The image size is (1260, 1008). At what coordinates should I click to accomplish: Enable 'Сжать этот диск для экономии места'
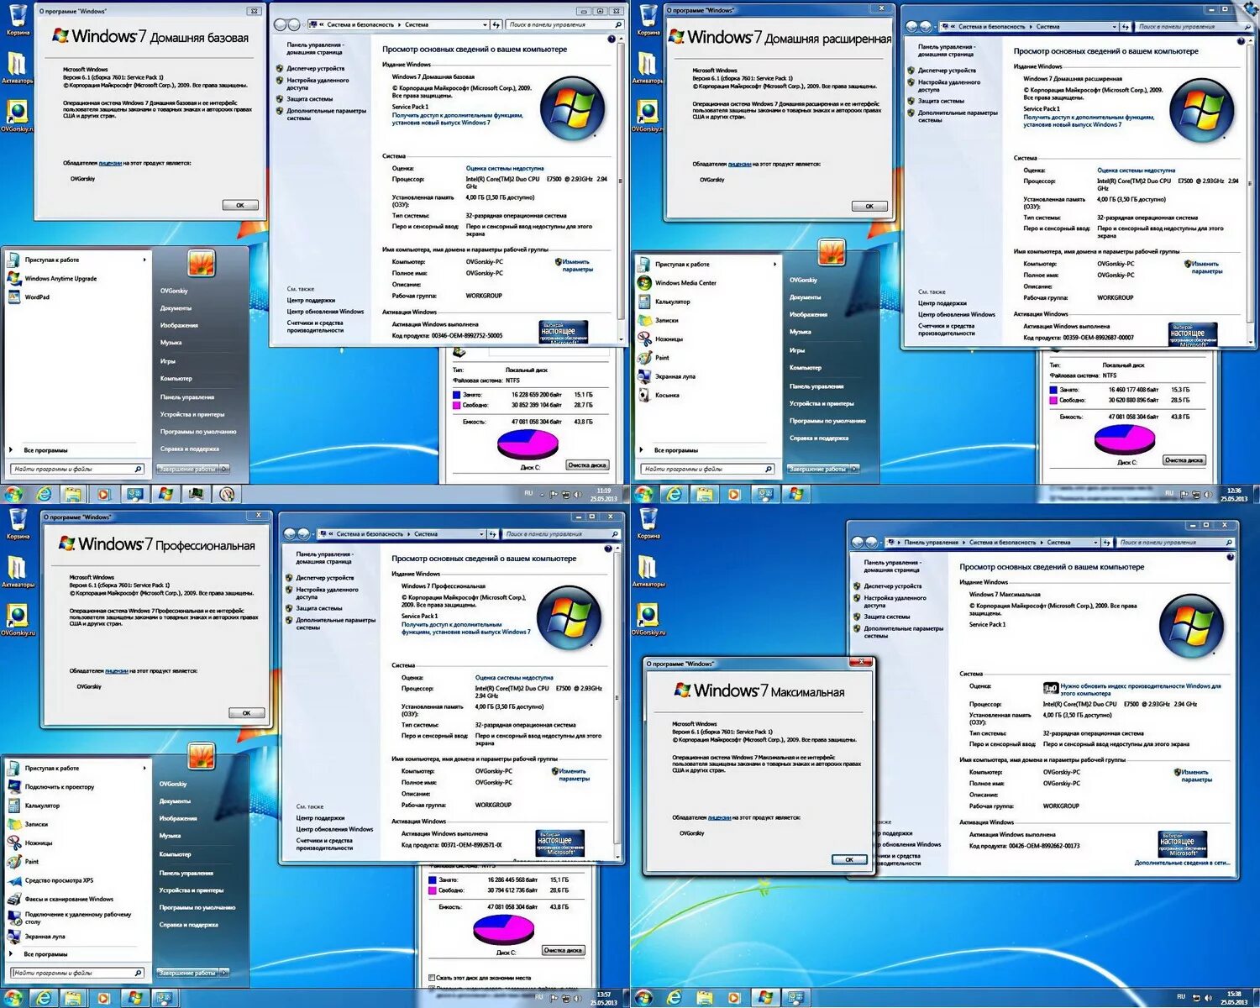(433, 978)
